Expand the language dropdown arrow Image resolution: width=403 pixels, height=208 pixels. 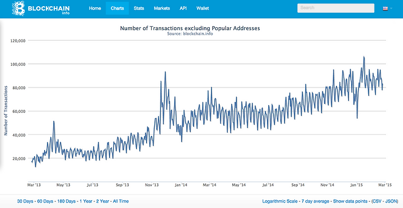click(x=391, y=8)
